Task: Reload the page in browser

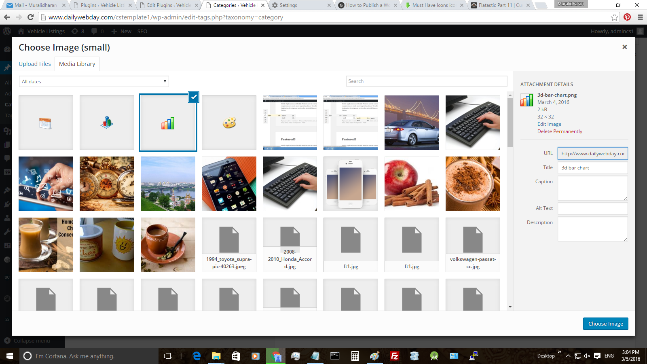Action: click(x=30, y=17)
